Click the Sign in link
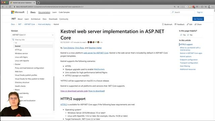The image size is (215, 121). click(200, 12)
